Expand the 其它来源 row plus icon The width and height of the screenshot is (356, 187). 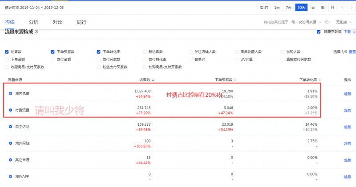(x=10, y=160)
